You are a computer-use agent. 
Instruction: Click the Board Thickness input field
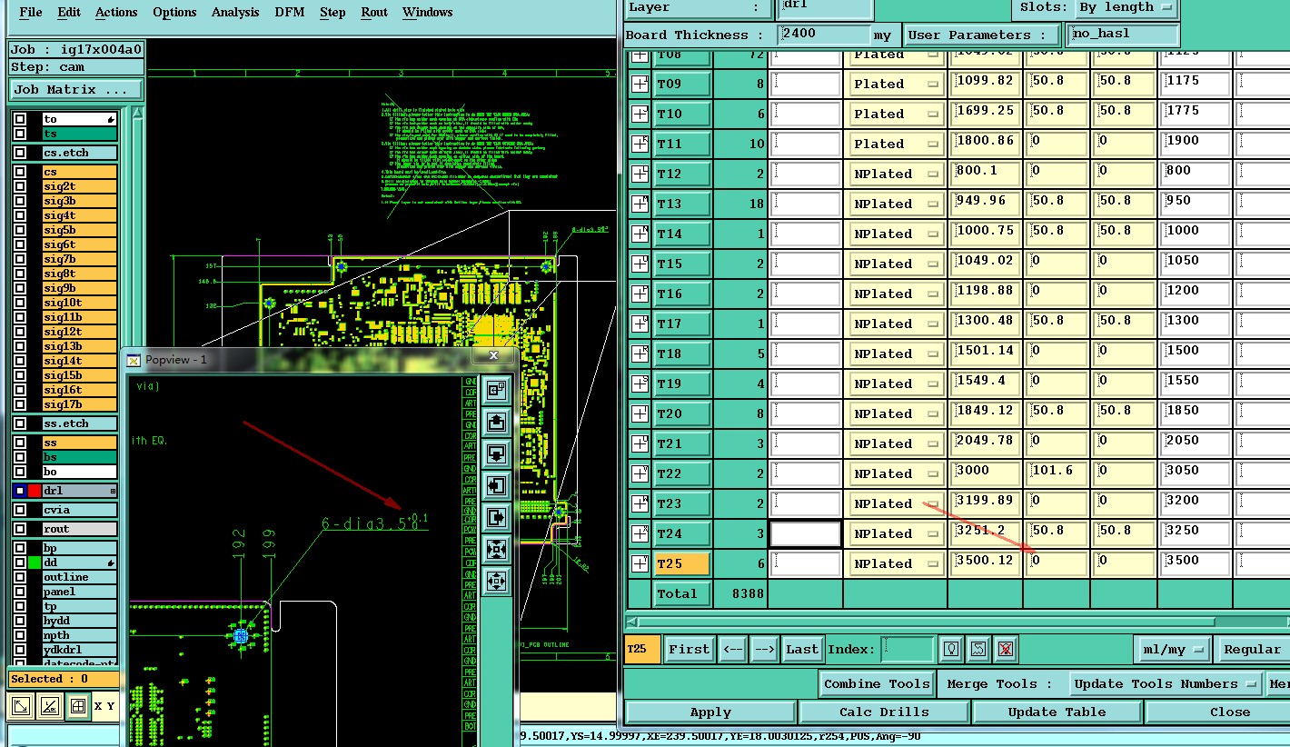(x=825, y=35)
